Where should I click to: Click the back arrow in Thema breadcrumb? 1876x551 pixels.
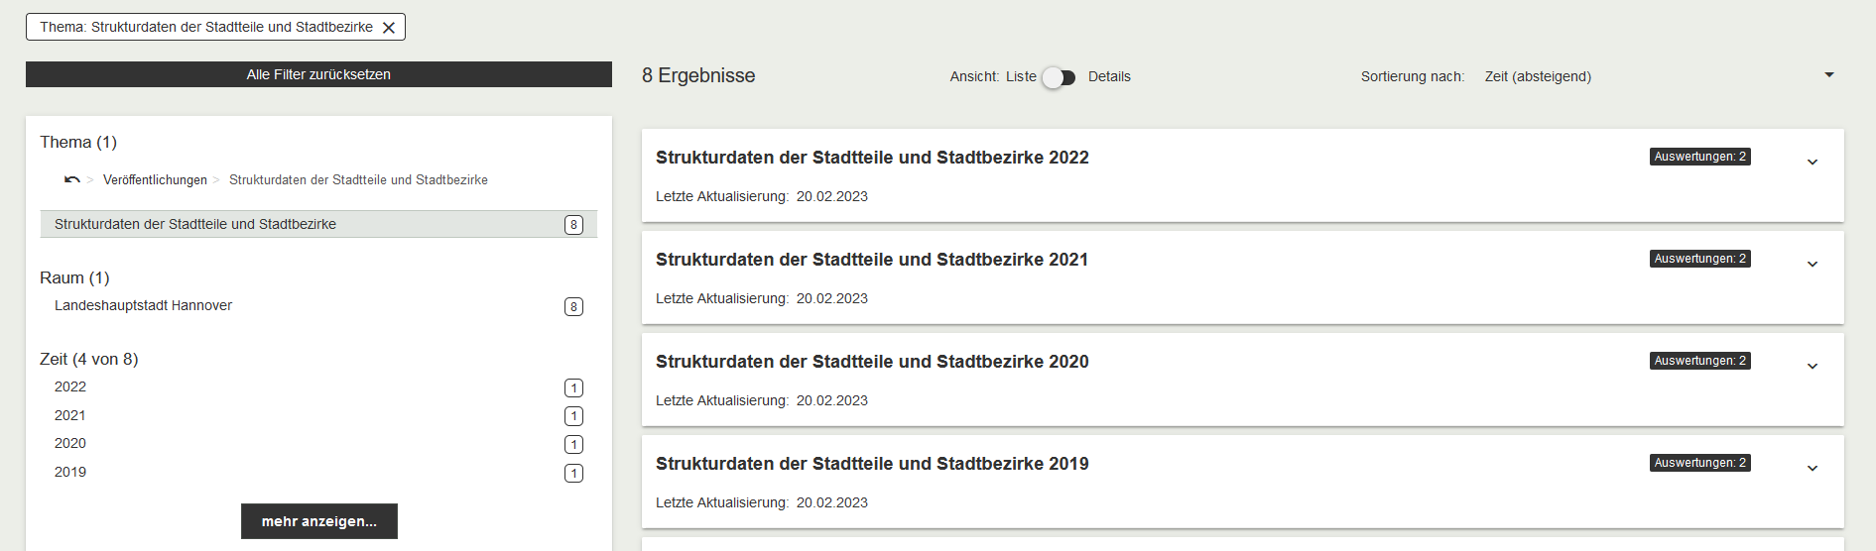(72, 179)
